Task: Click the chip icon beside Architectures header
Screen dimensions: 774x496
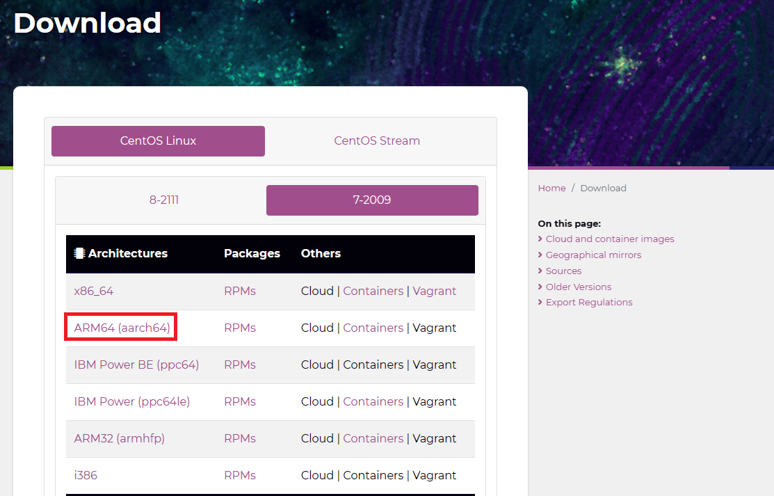Action: point(79,253)
